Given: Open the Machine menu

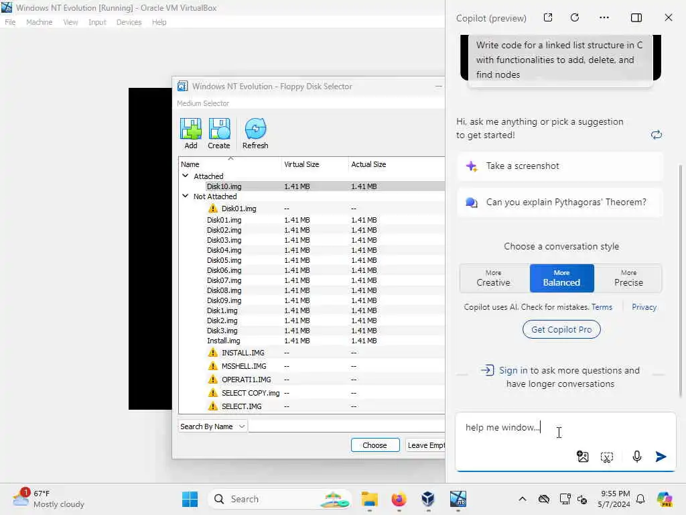Looking at the screenshot, I should [39, 22].
